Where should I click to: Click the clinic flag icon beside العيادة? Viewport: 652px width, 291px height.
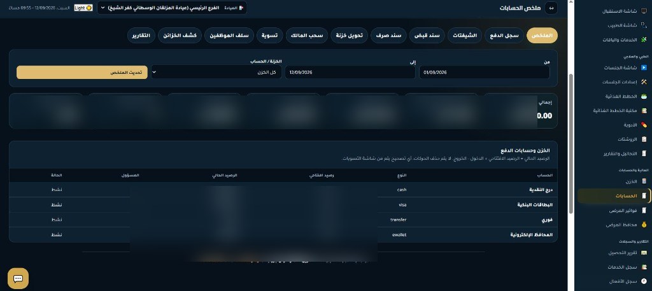241,8
